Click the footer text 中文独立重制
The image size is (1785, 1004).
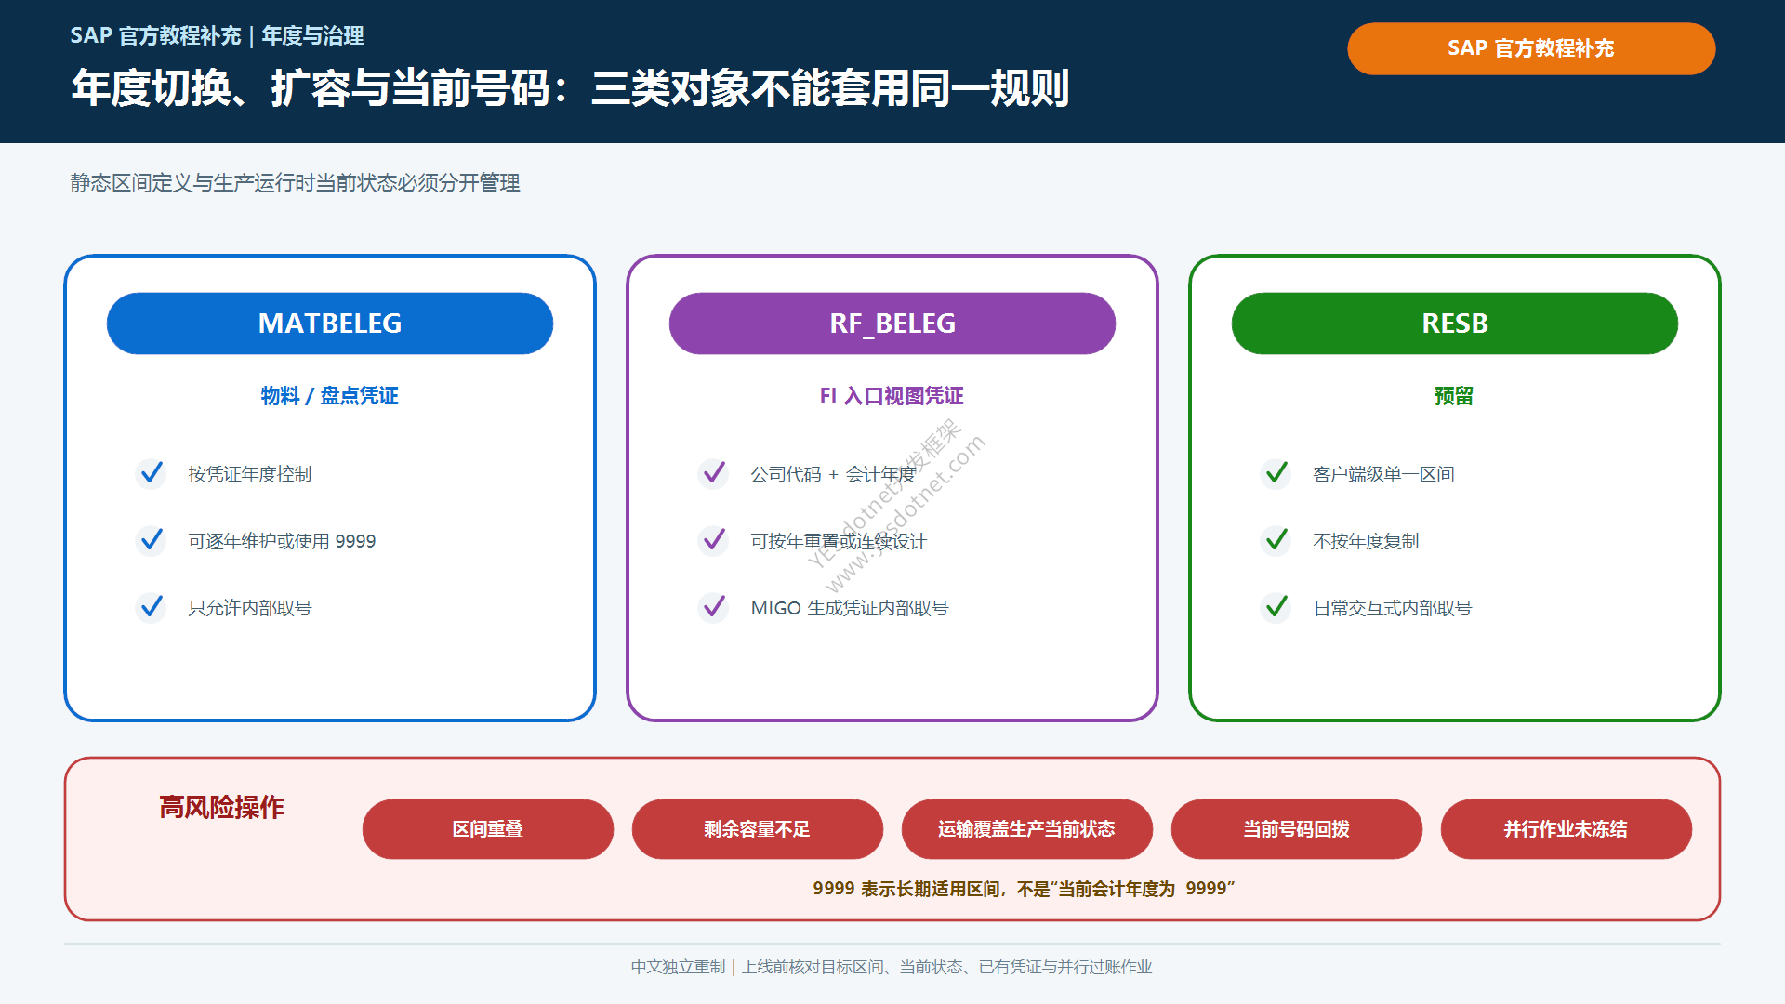click(x=678, y=967)
